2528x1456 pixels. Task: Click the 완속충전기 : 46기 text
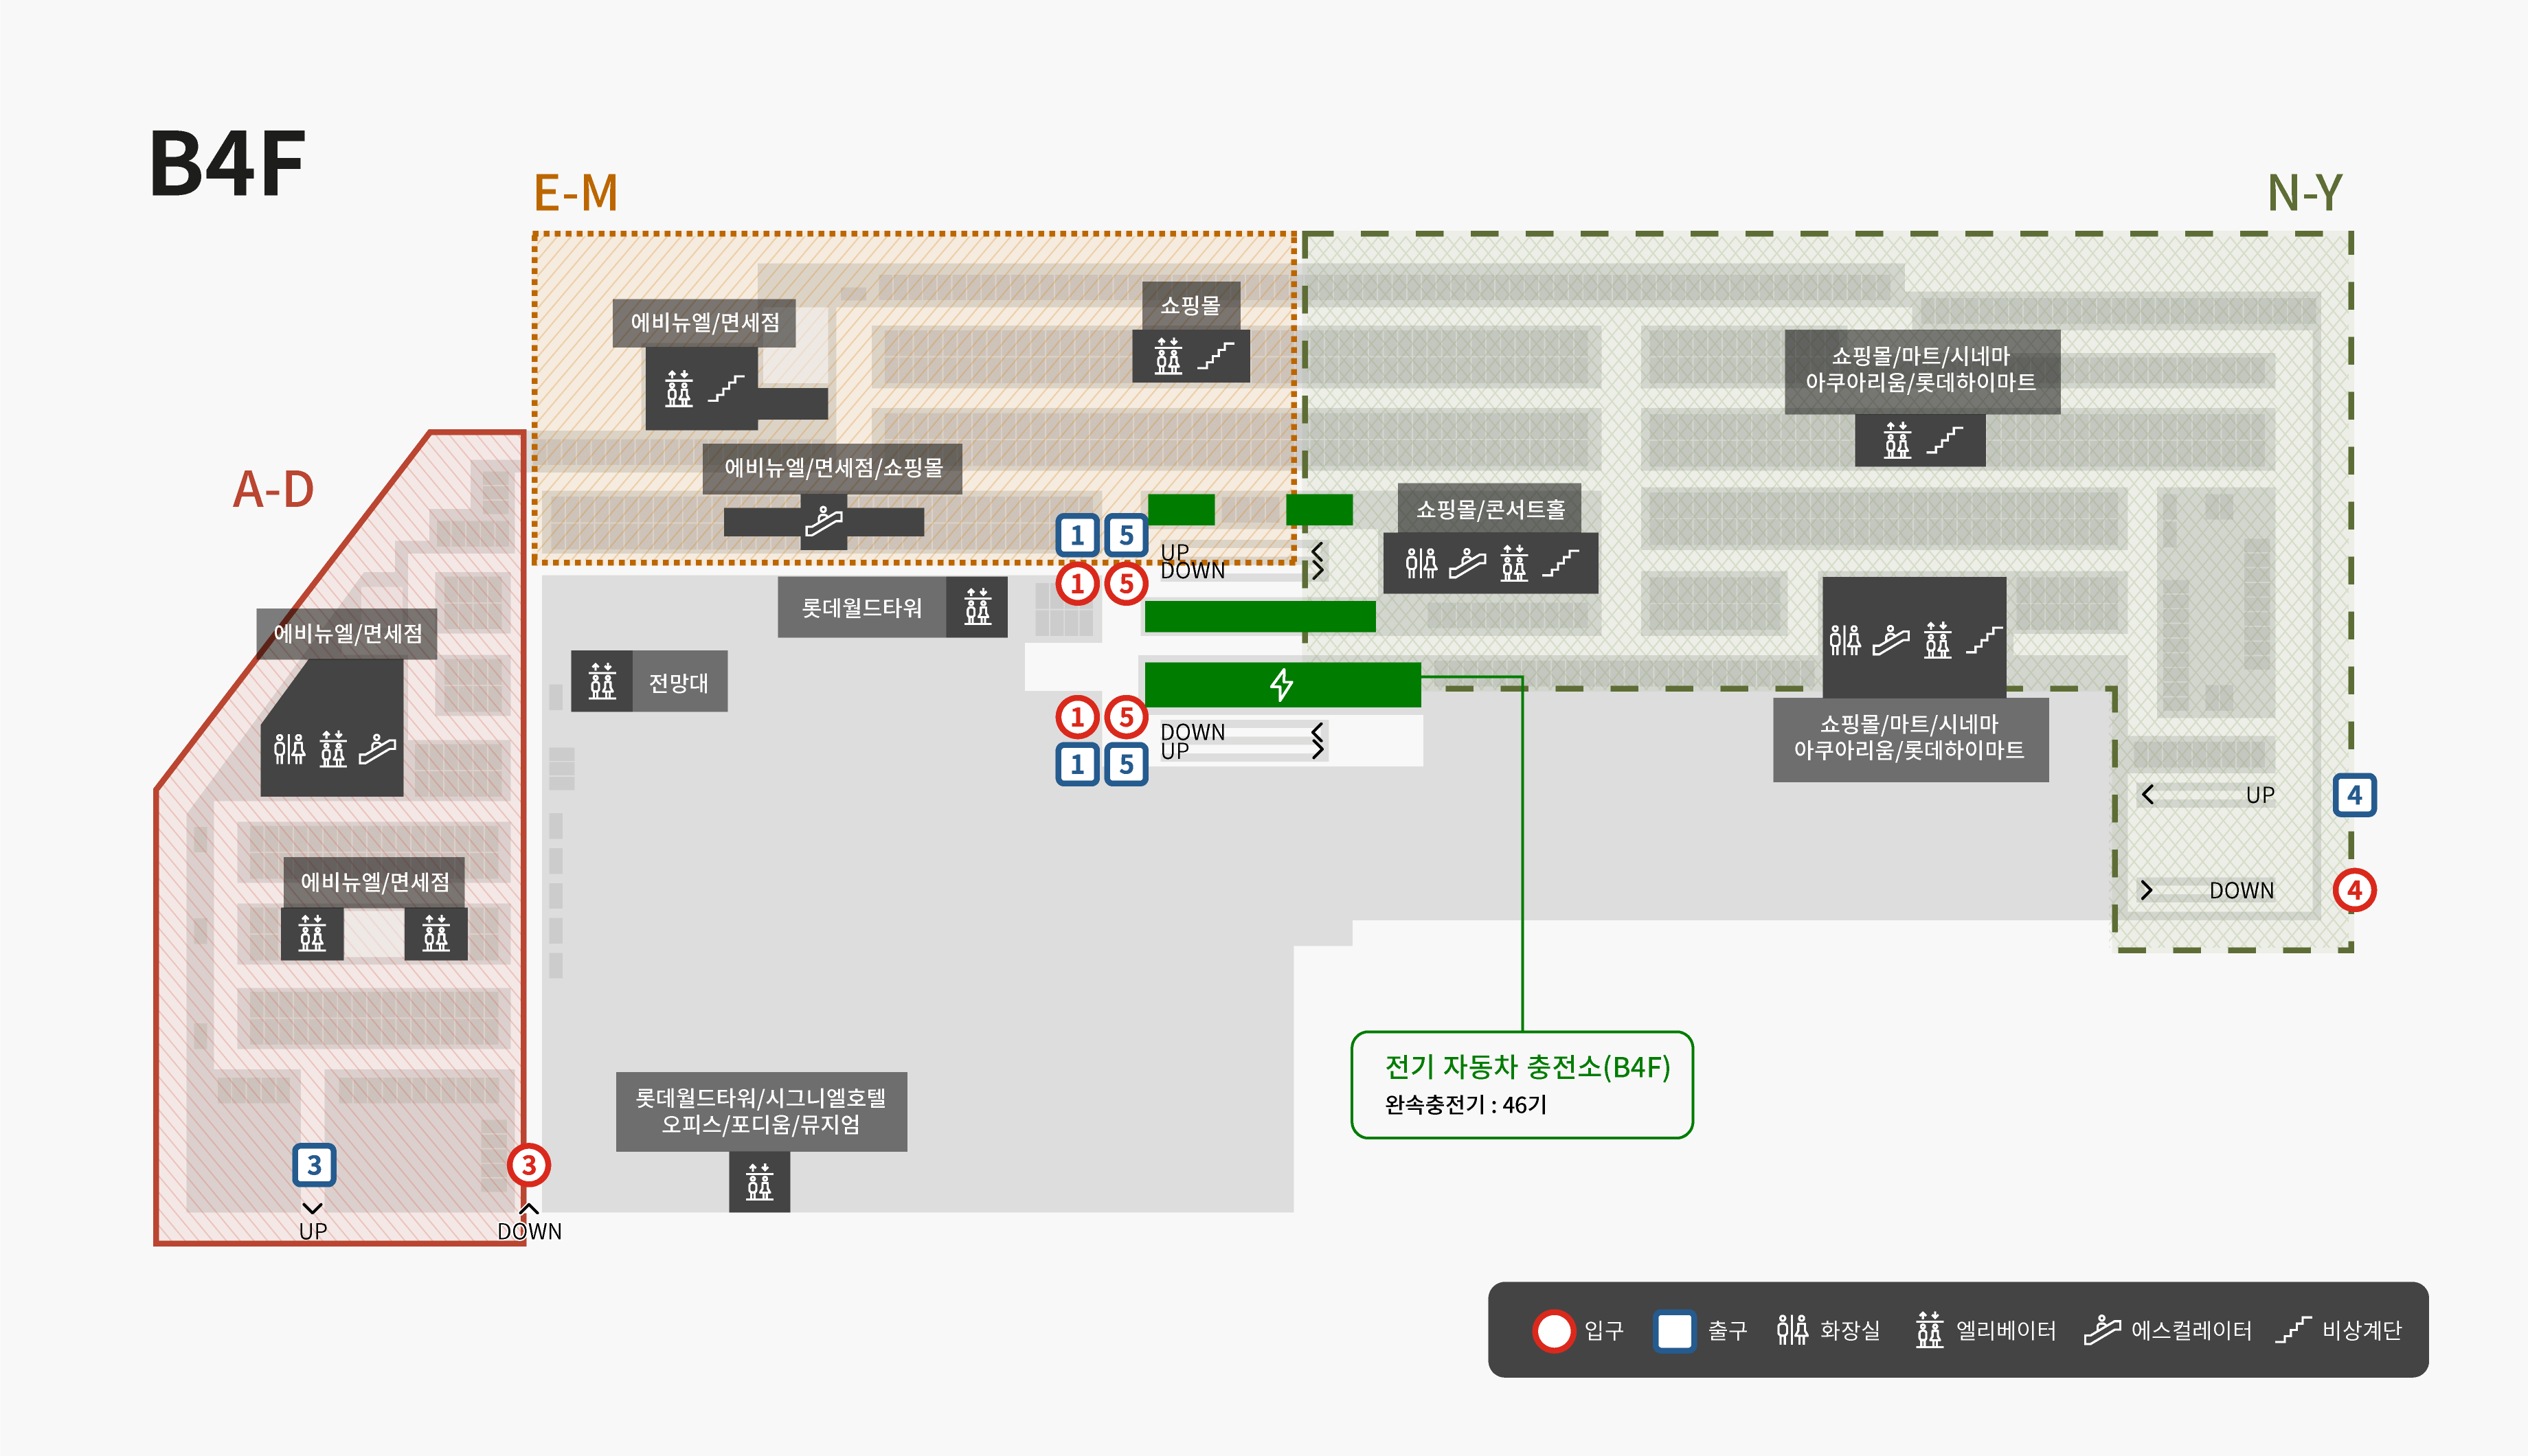1465,1104
